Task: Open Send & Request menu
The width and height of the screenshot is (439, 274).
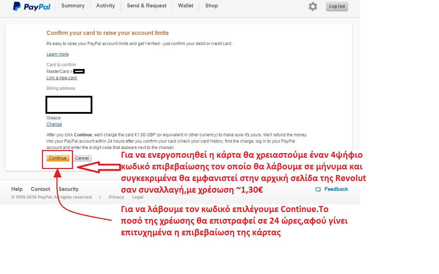Action: [x=147, y=6]
